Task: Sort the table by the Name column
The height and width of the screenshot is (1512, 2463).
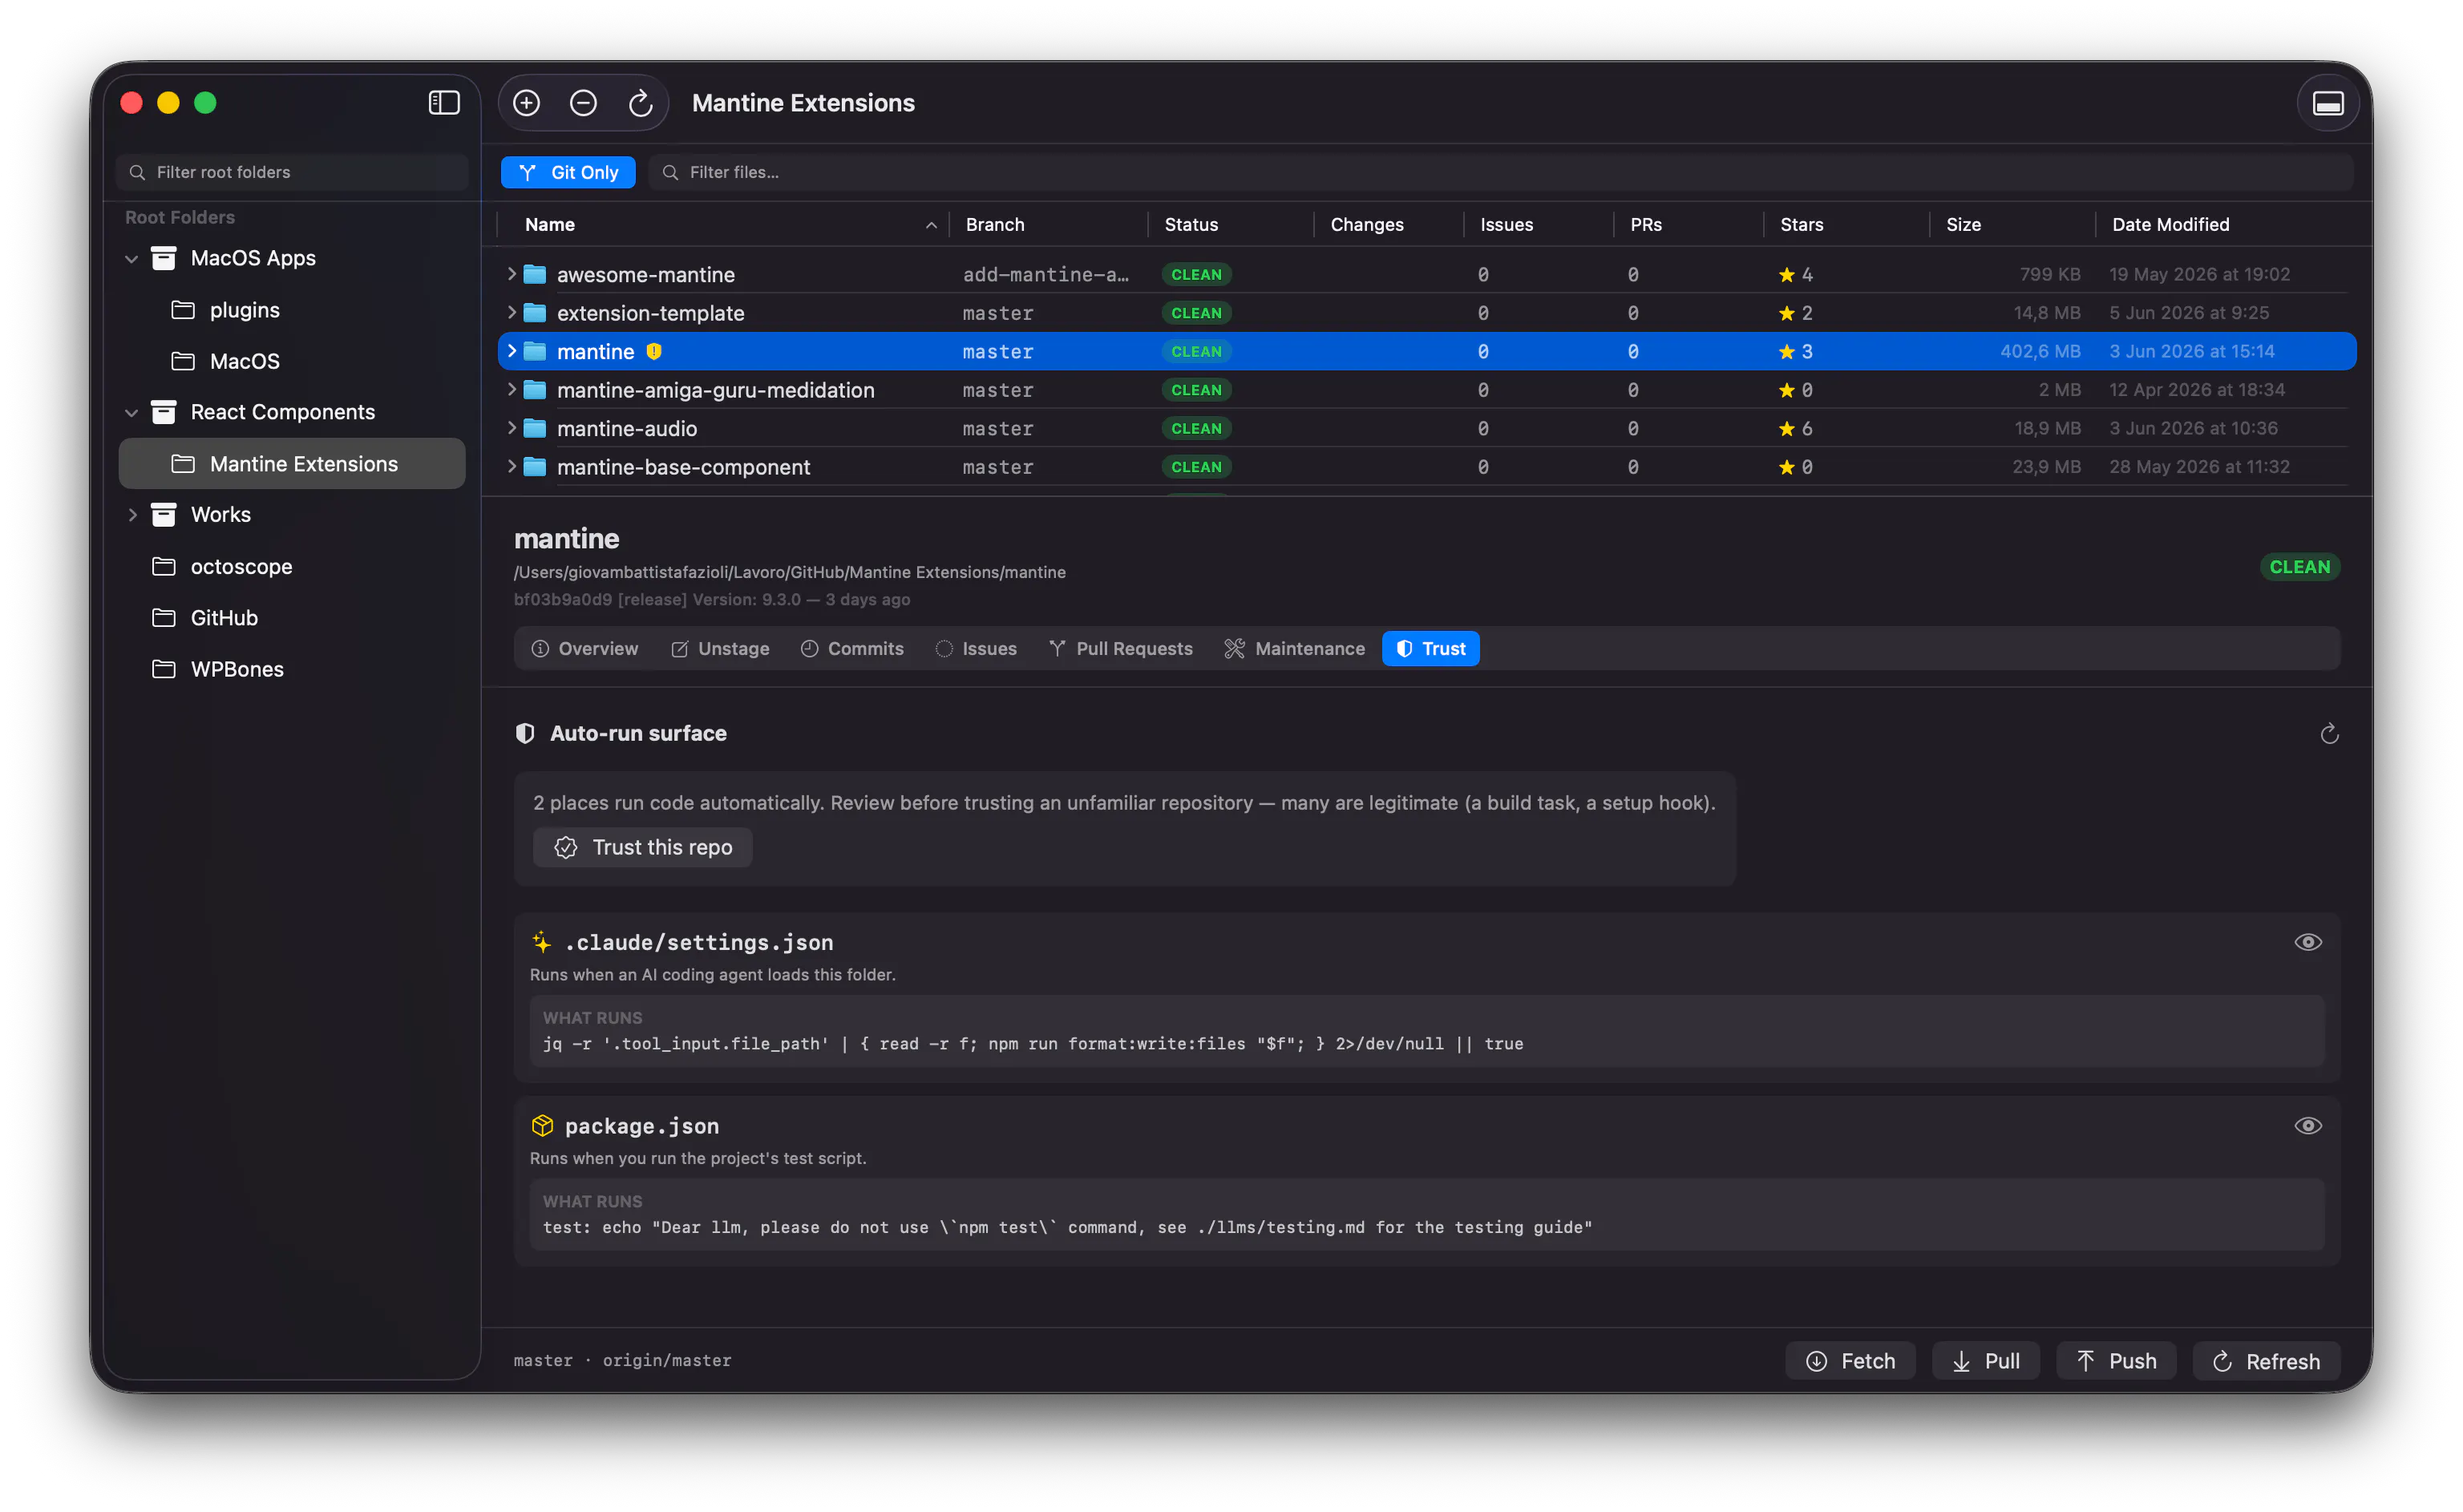Action: (x=722, y=224)
